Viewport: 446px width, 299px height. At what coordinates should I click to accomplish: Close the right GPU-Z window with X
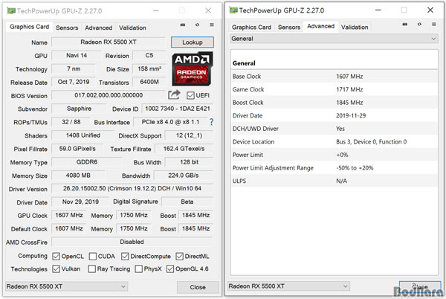[x=430, y=10]
